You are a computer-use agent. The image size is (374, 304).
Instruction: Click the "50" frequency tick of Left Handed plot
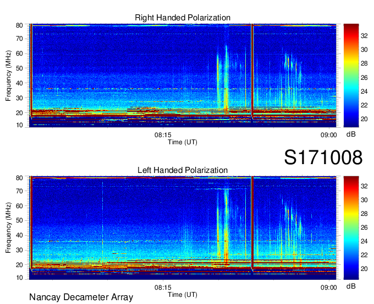[19, 221]
